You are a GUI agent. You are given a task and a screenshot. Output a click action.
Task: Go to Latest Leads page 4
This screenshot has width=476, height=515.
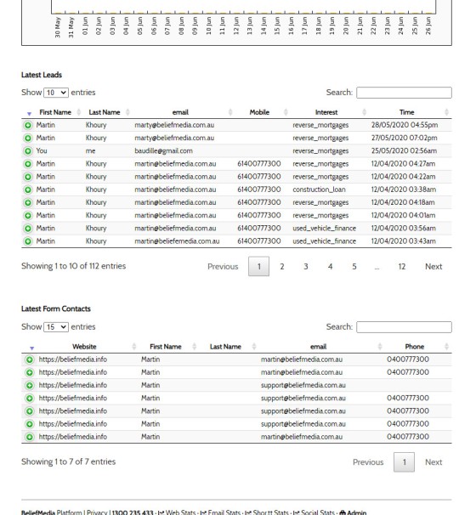click(330, 266)
